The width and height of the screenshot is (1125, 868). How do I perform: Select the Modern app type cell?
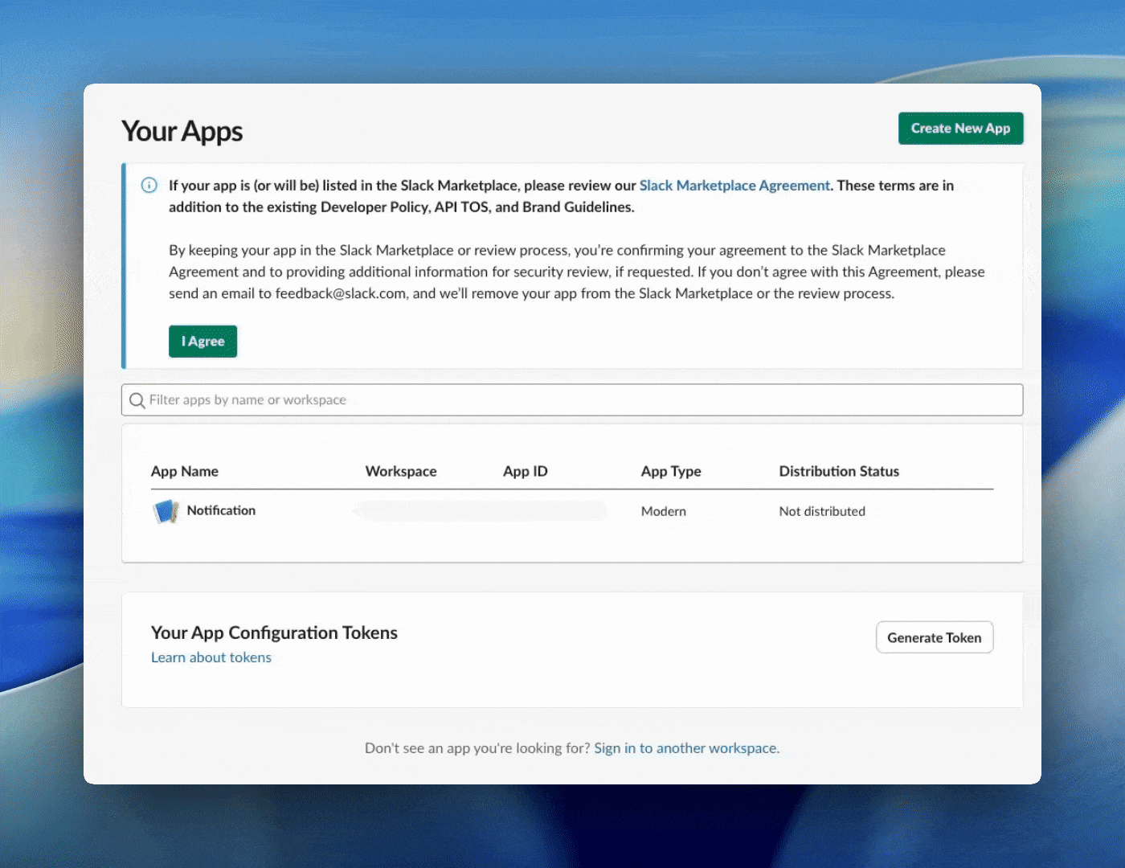pos(664,511)
